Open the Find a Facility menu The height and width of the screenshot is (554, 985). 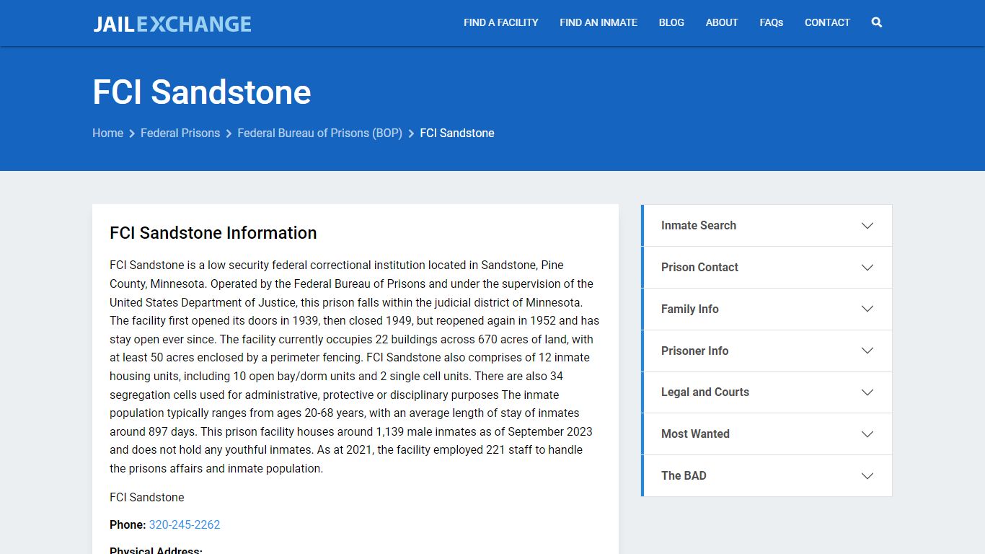501,22
